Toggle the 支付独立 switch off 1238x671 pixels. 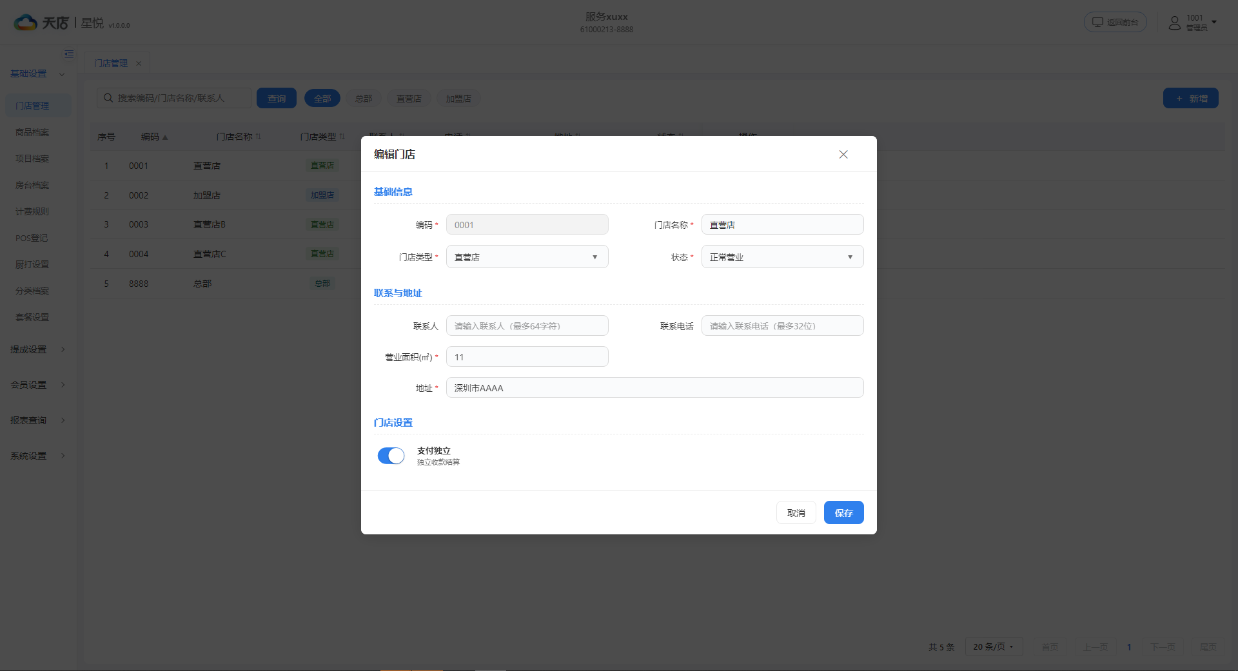(x=391, y=456)
